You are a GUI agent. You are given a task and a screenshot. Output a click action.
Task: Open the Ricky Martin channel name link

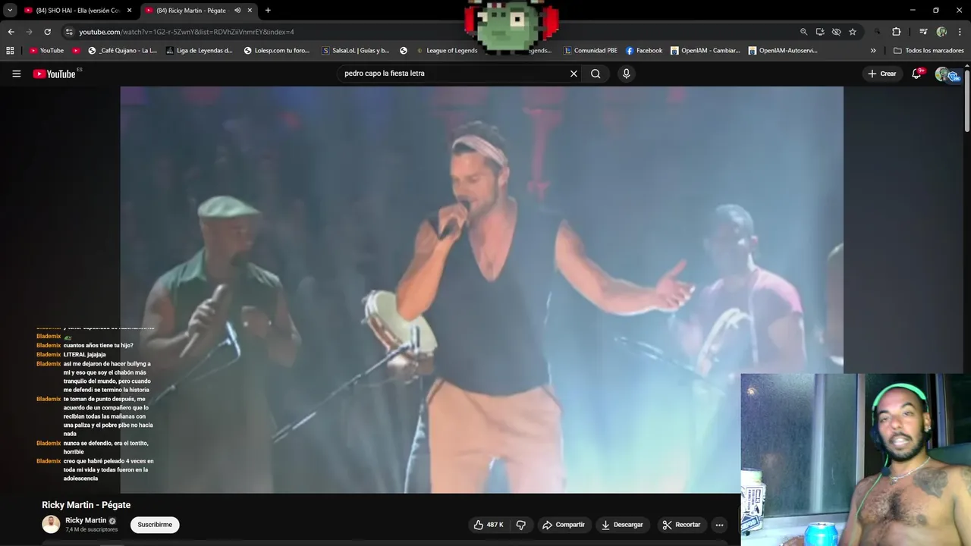point(86,520)
